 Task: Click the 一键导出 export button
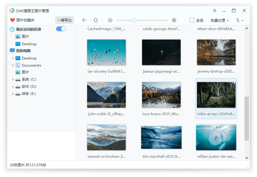pos(64,20)
